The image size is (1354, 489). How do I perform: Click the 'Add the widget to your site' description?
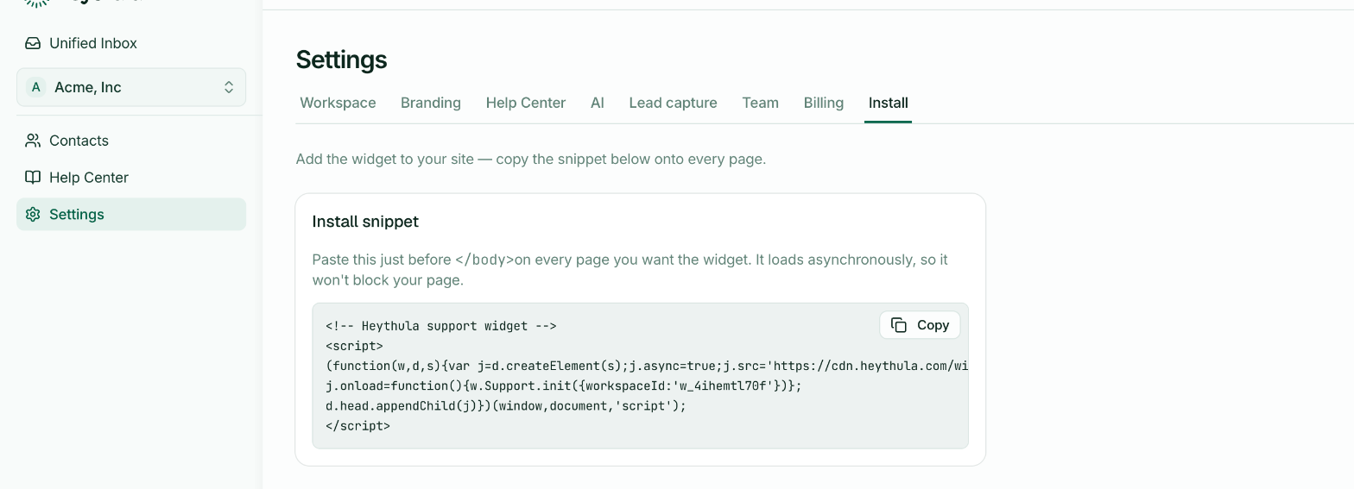531,159
